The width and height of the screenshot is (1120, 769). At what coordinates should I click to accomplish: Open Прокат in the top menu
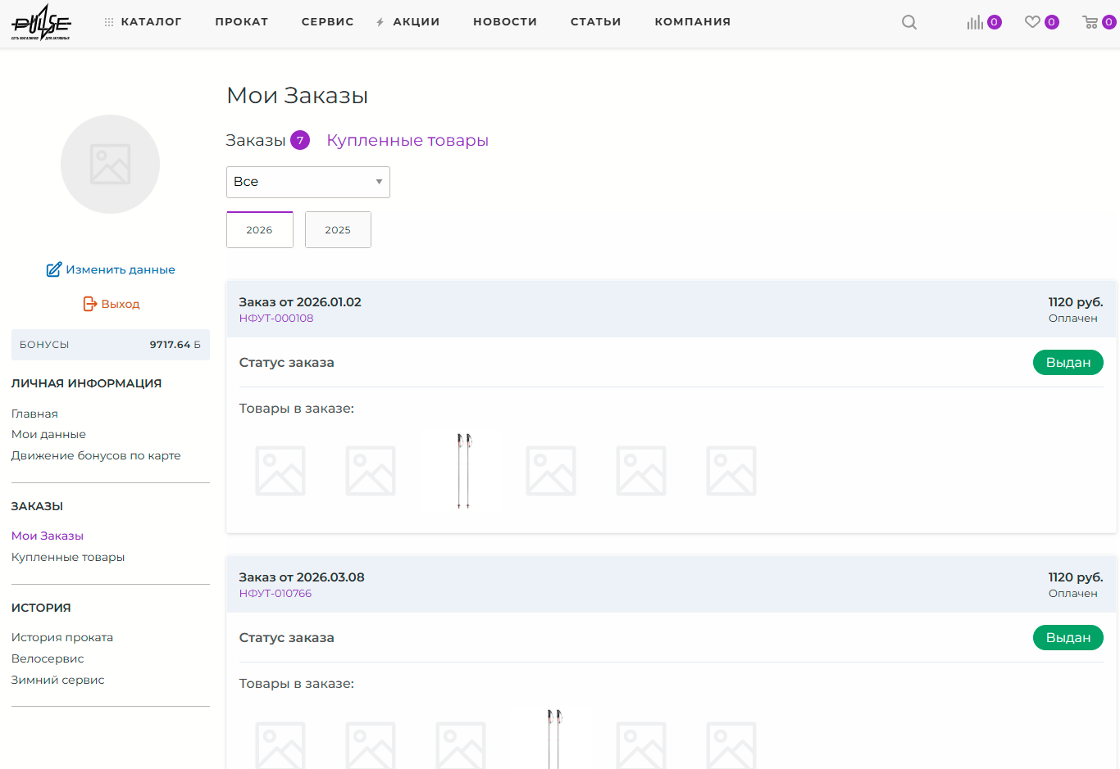tap(241, 22)
